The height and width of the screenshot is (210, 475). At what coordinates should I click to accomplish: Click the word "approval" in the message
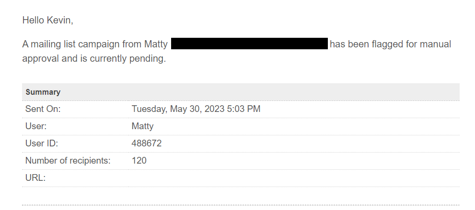click(41, 59)
